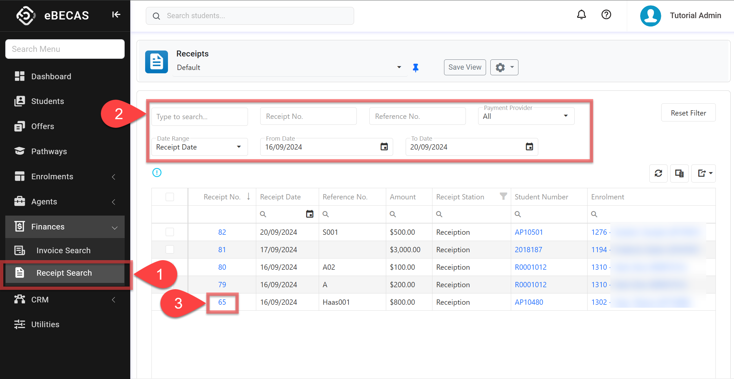Open enrolment 1302 link
734x379 pixels.
click(599, 302)
